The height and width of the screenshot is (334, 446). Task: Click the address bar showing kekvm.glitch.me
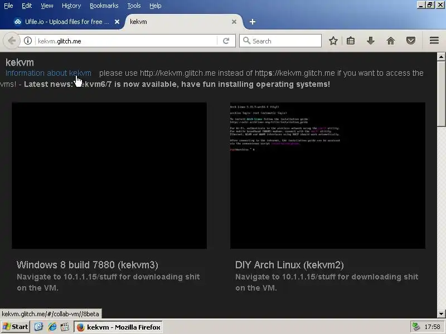tap(127, 41)
